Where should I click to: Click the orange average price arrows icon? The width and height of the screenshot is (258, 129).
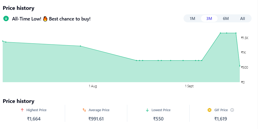84,110
